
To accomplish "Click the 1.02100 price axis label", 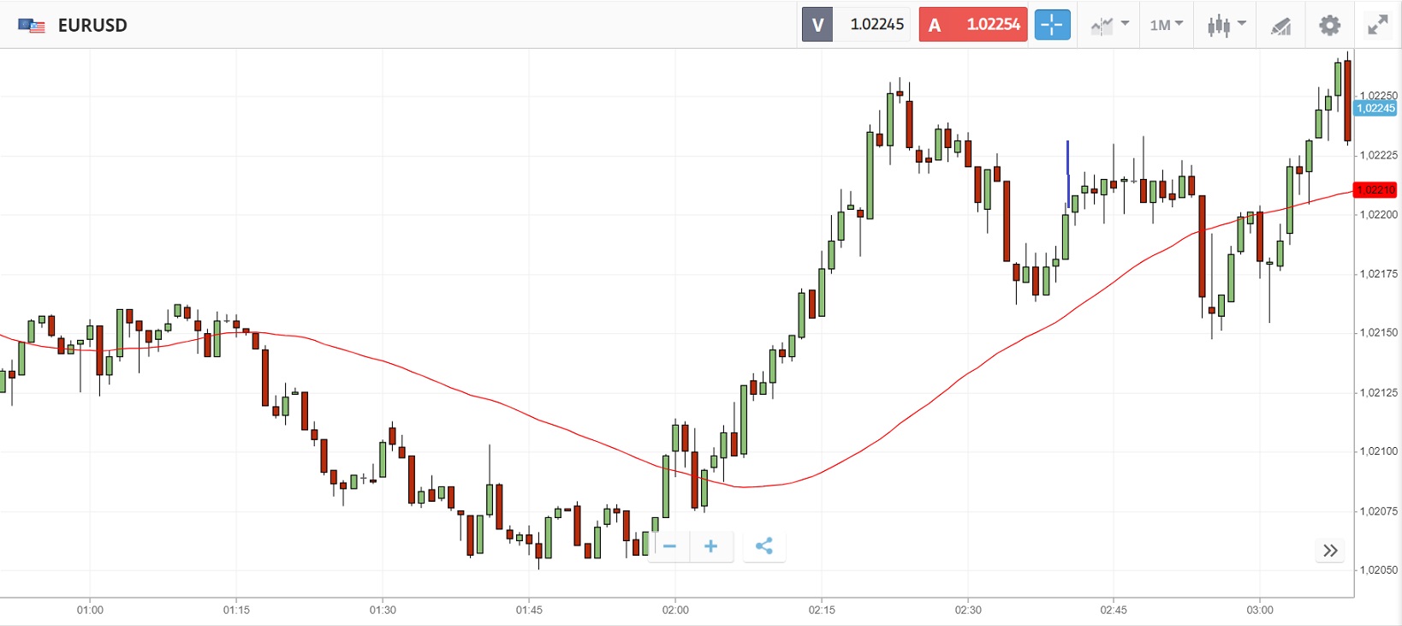I will click(x=1378, y=451).
